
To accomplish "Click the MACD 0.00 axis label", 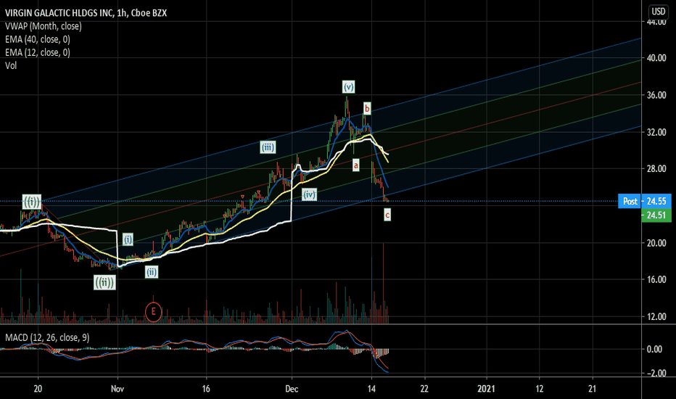I will point(655,349).
